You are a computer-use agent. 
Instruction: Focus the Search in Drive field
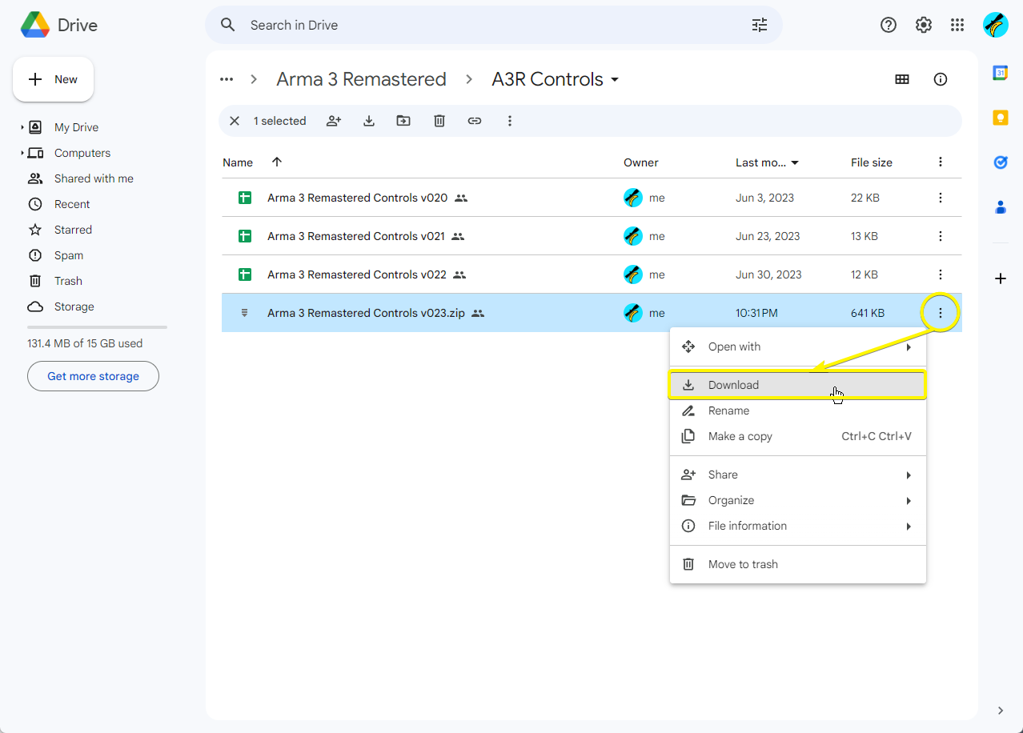tap(494, 25)
